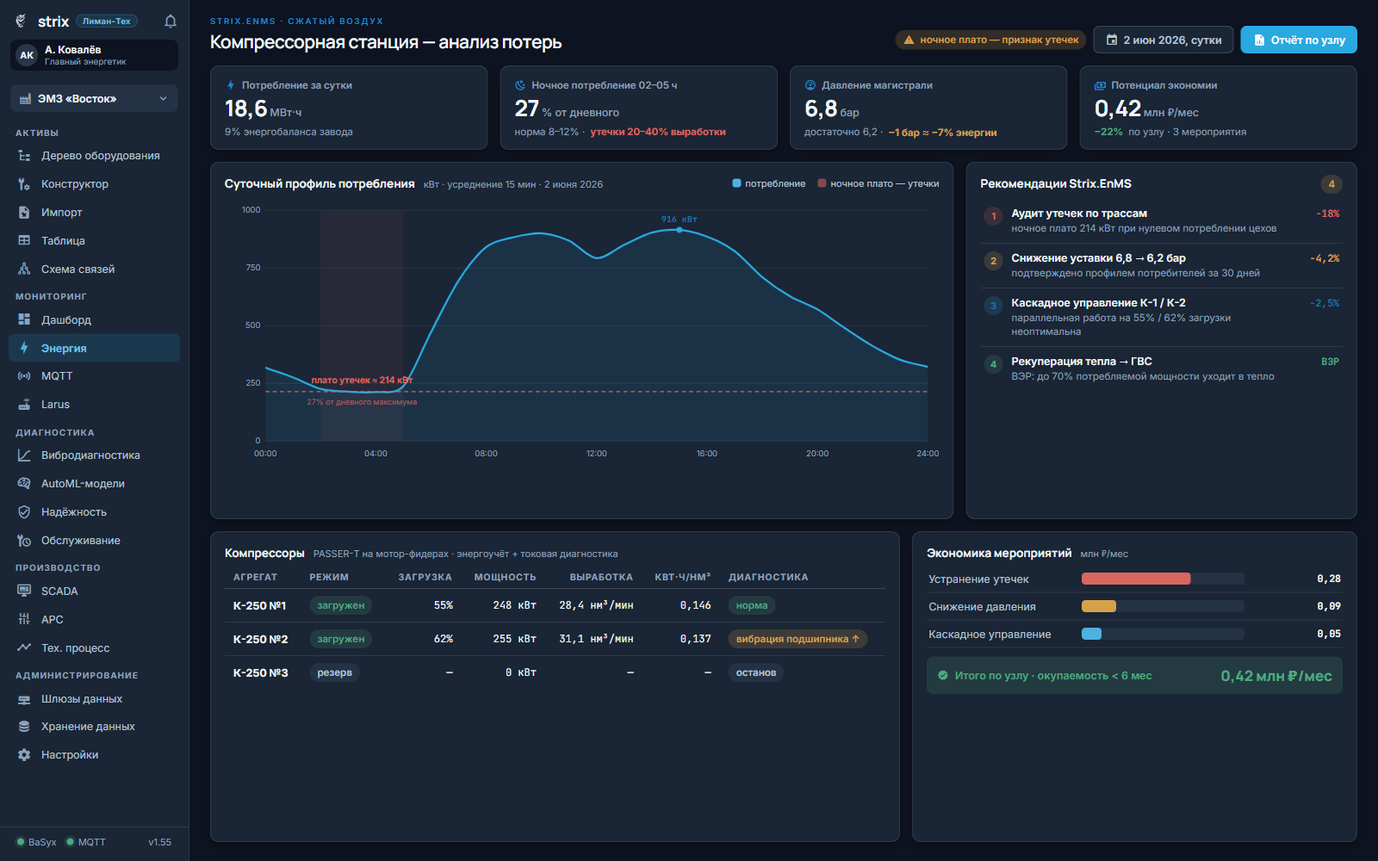
Task: Select Энергия in sidebar
Action: pyautogui.click(x=94, y=348)
